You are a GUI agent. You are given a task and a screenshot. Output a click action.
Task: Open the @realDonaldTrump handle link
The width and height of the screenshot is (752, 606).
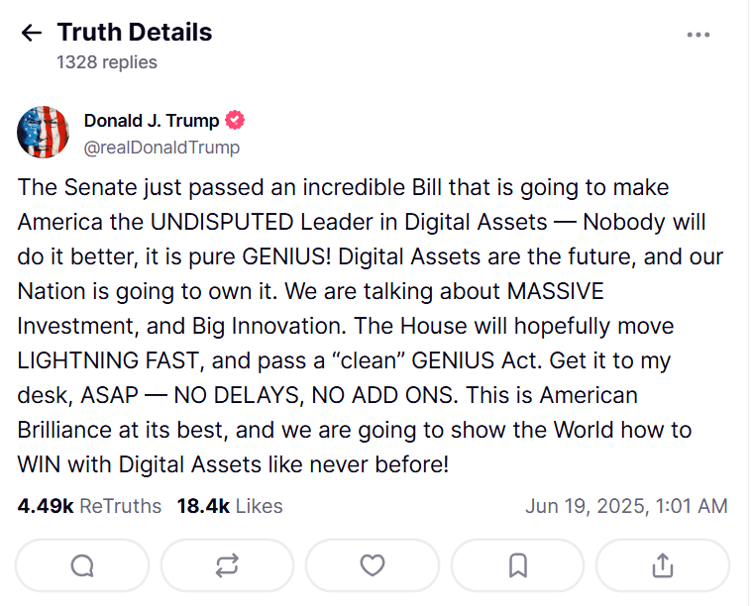[x=161, y=148]
